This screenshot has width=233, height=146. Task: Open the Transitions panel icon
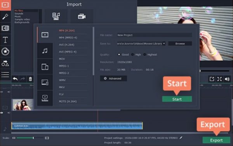point(5,28)
